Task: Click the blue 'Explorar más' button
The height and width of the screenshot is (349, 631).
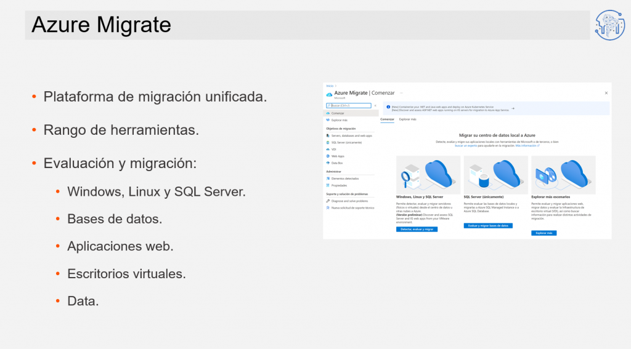Action: [544, 233]
